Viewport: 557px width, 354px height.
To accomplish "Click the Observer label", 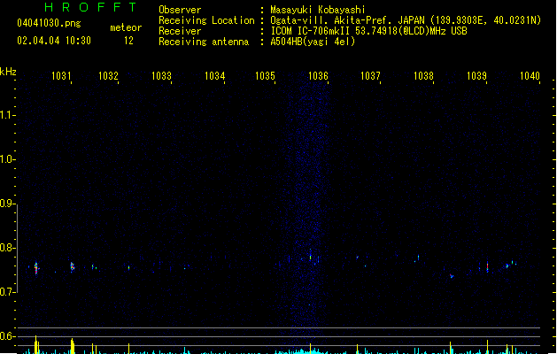I will click(x=180, y=10).
